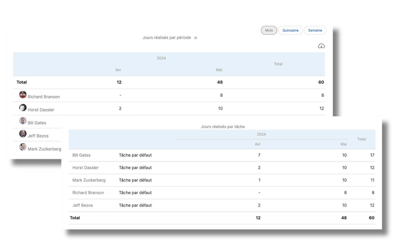
Task: Click Bill Gates's avatar in period table
Action: pos(23,121)
